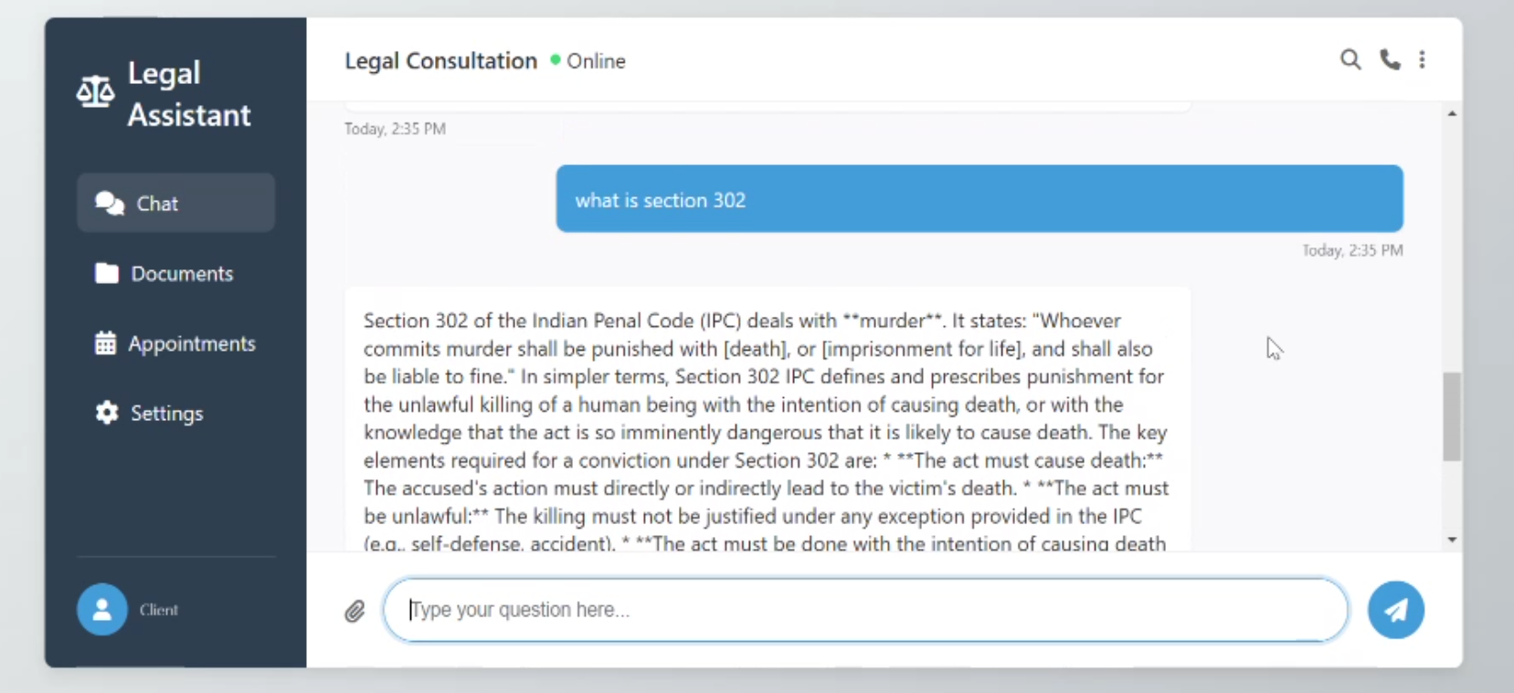Search the conversation using magnifier icon
This screenshot has height=693, width=1514.
pyautogui.click(x=1350, y=60)
